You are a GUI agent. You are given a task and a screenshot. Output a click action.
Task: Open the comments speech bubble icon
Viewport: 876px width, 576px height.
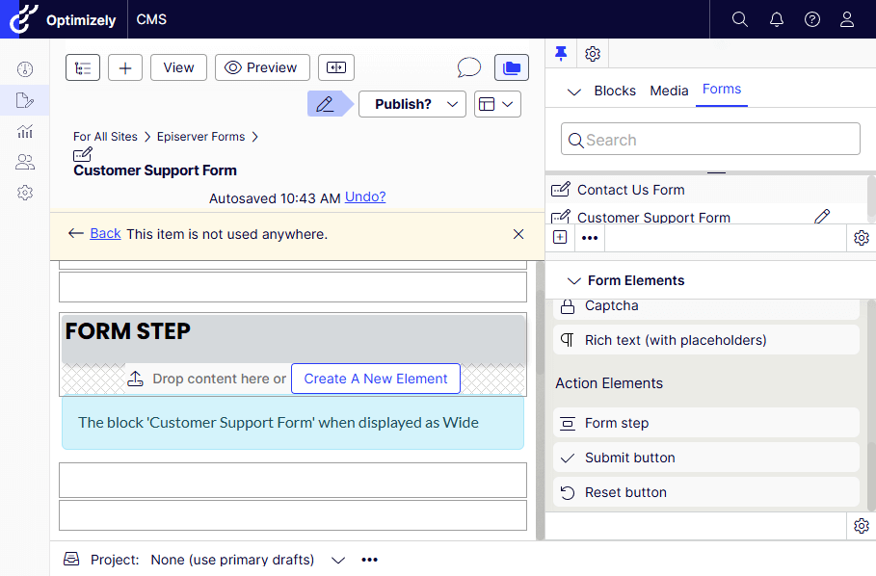click(468, 67)
